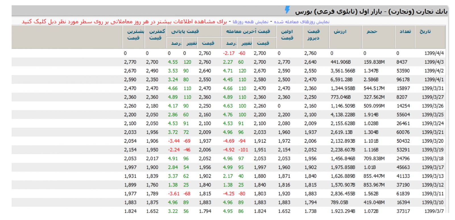Click the trade count cell 45663

point(403,167)
